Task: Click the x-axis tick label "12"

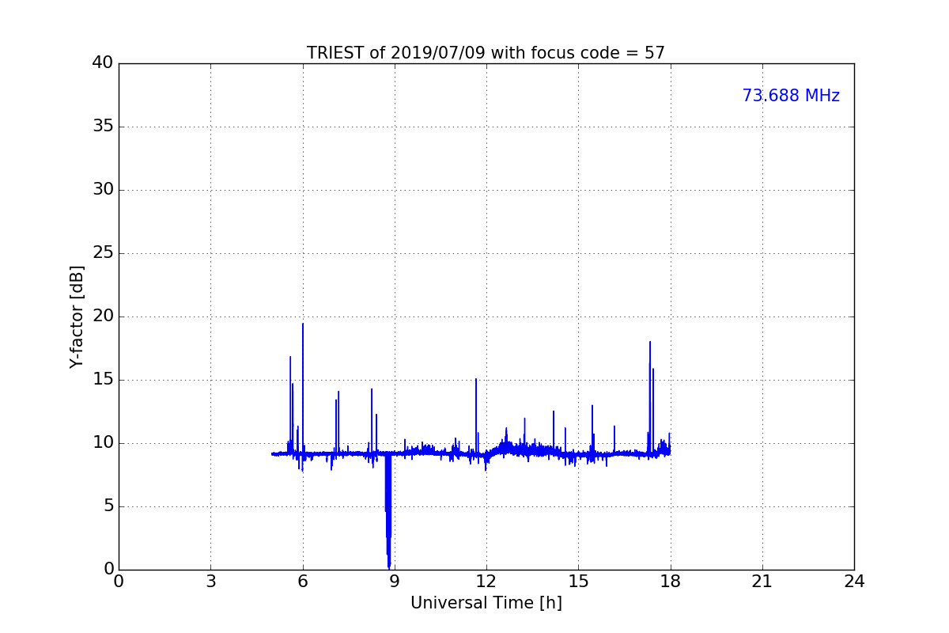Action: click(486, 582)
